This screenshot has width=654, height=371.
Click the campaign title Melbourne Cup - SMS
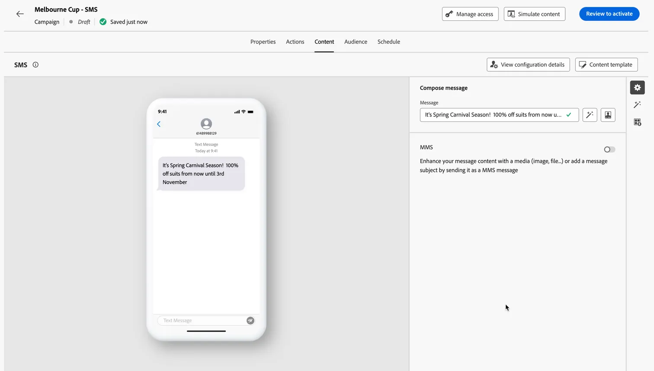[x=66, y=10]
